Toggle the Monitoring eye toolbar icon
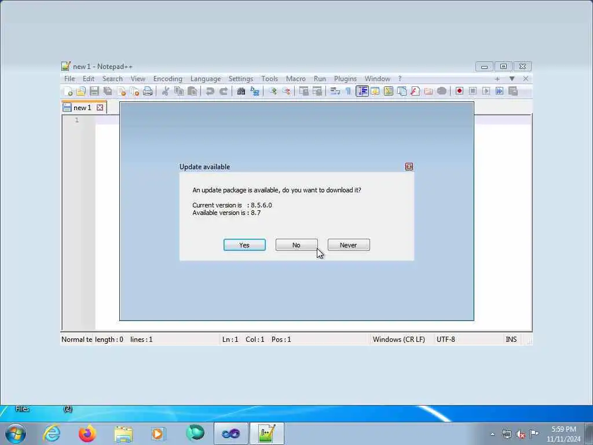The width and height of the screenshot is (593, 445). (x=442, y=91)
